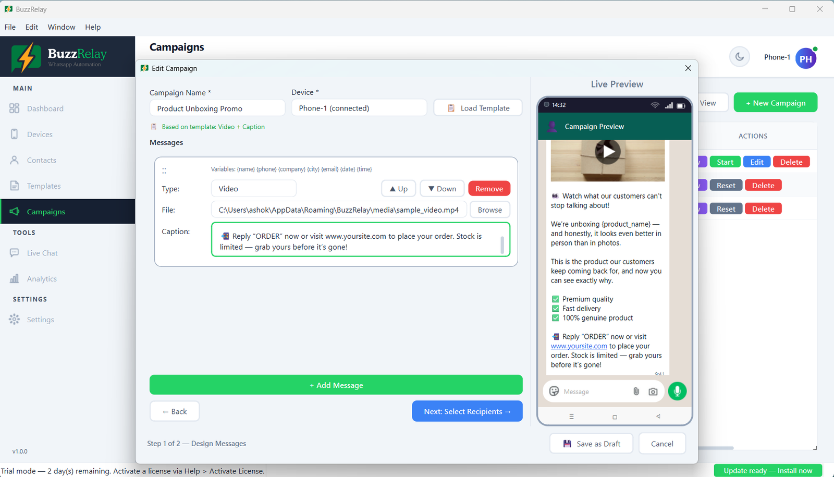Open the Window menu
This screenshot has height=477, width=834.
62,27
